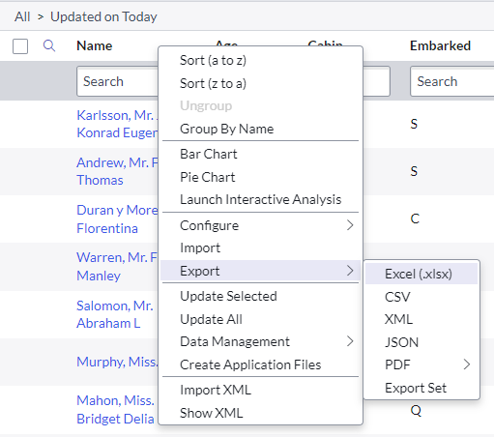Open Murphy, Miss. record link
This screenshot has height=437, width=494.
(x=117, y=362)
